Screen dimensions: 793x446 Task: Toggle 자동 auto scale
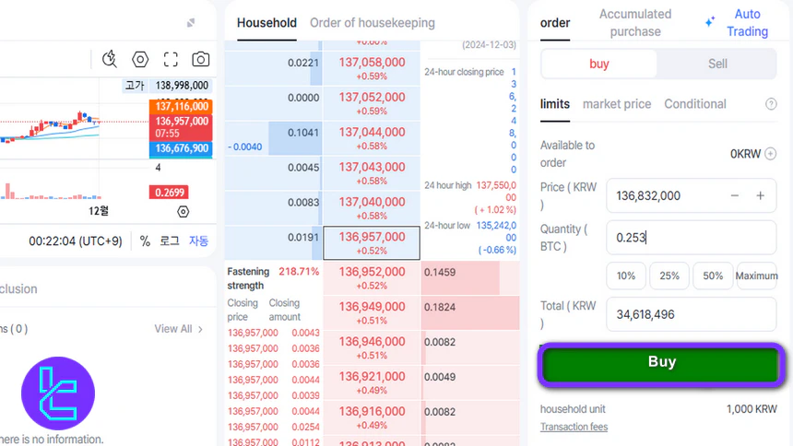pos(199,241)
